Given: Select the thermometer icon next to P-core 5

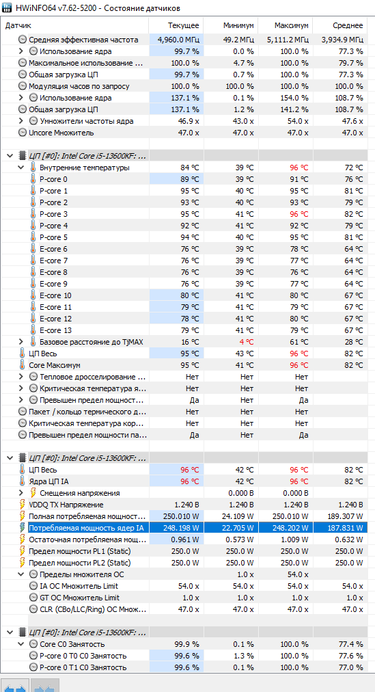Looking at the screenshot, I should (x=33, y=237).
